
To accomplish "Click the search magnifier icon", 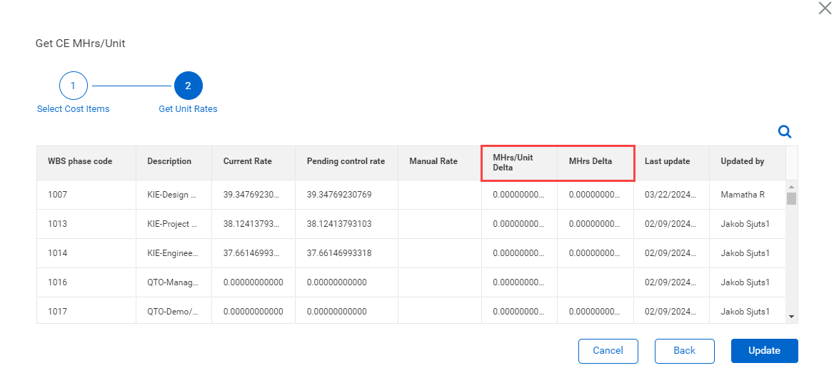I will point(784,131).
